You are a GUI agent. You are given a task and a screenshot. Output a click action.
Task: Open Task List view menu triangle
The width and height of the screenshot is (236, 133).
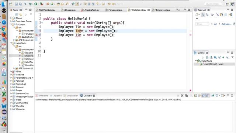(x=197, y=19)
